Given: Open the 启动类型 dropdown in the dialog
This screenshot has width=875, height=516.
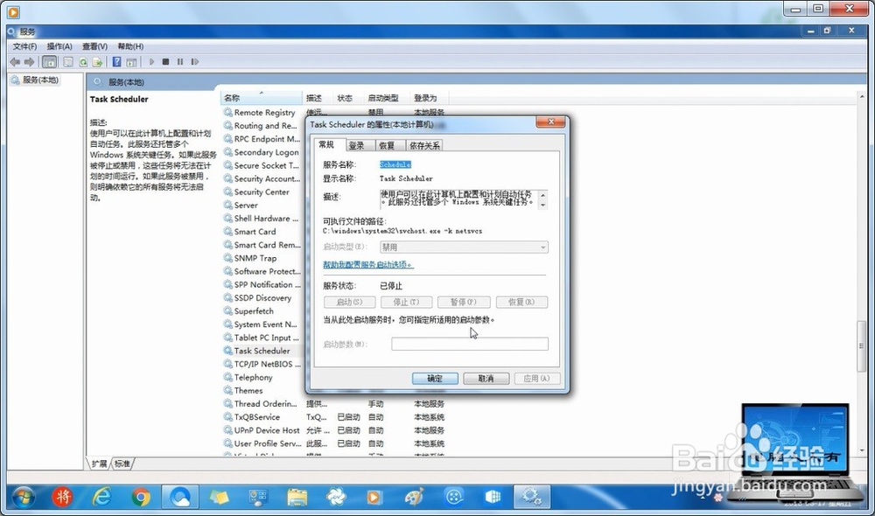Looking at the screenshot, I should [542, 246].
